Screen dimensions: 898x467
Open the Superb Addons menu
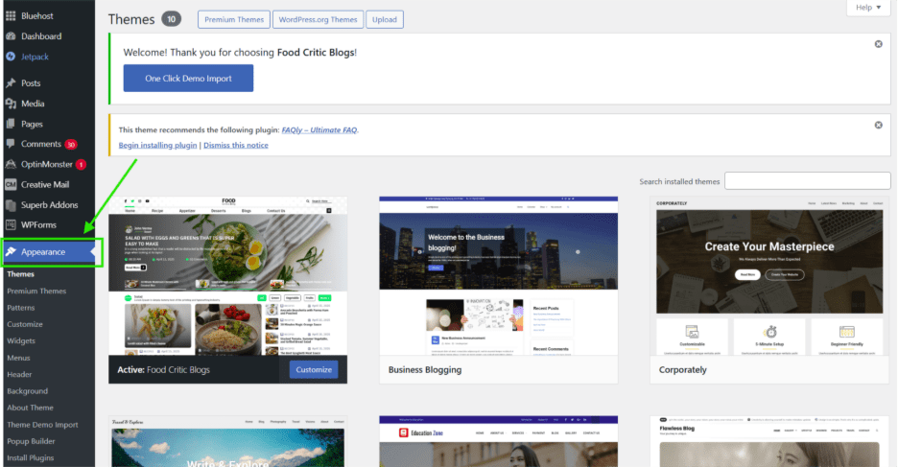pyautogui.click(x=49, y=205)
